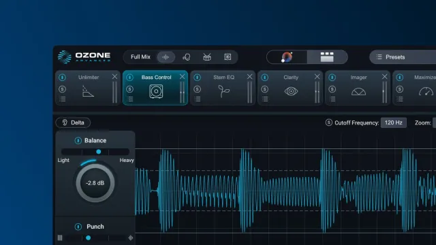Select the Bass Control module
The width and height of the screenshot is (436, 245).
(155, 88)
